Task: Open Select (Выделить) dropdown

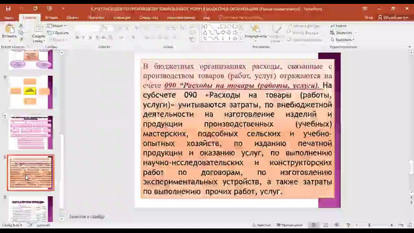Action: click(x=342, y=39)
